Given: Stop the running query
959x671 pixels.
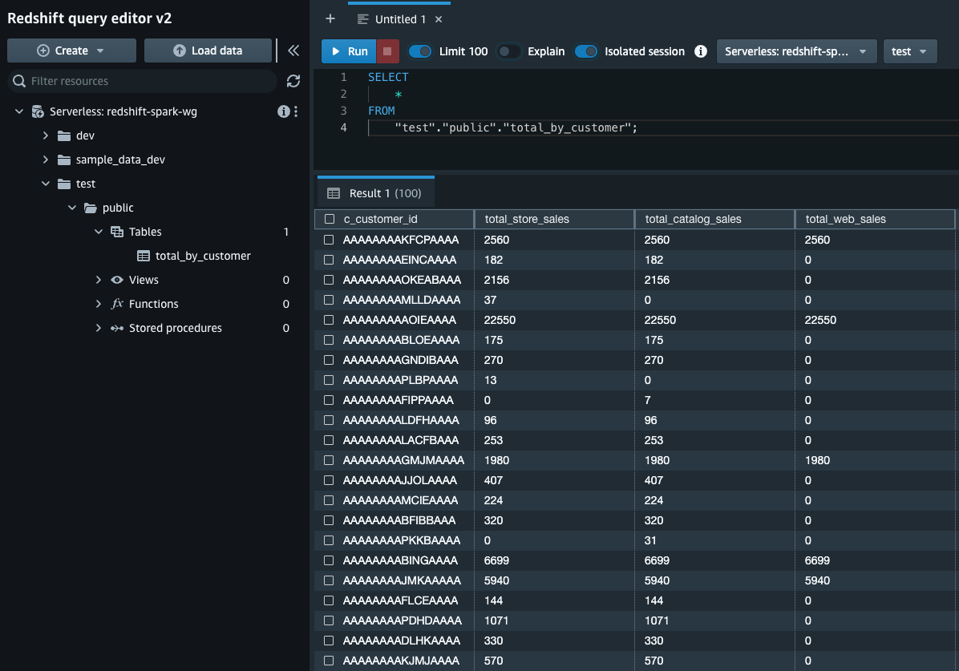Looking at the screenshot, I should click(387, 51).
